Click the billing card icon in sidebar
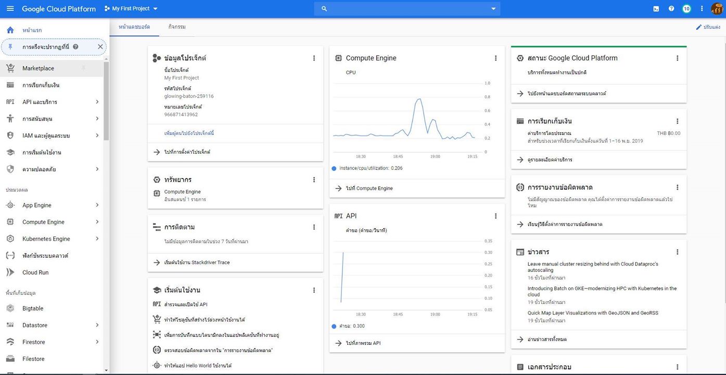Image resolution: width=726 pixels, height=375 pixels. click(10, 85)
